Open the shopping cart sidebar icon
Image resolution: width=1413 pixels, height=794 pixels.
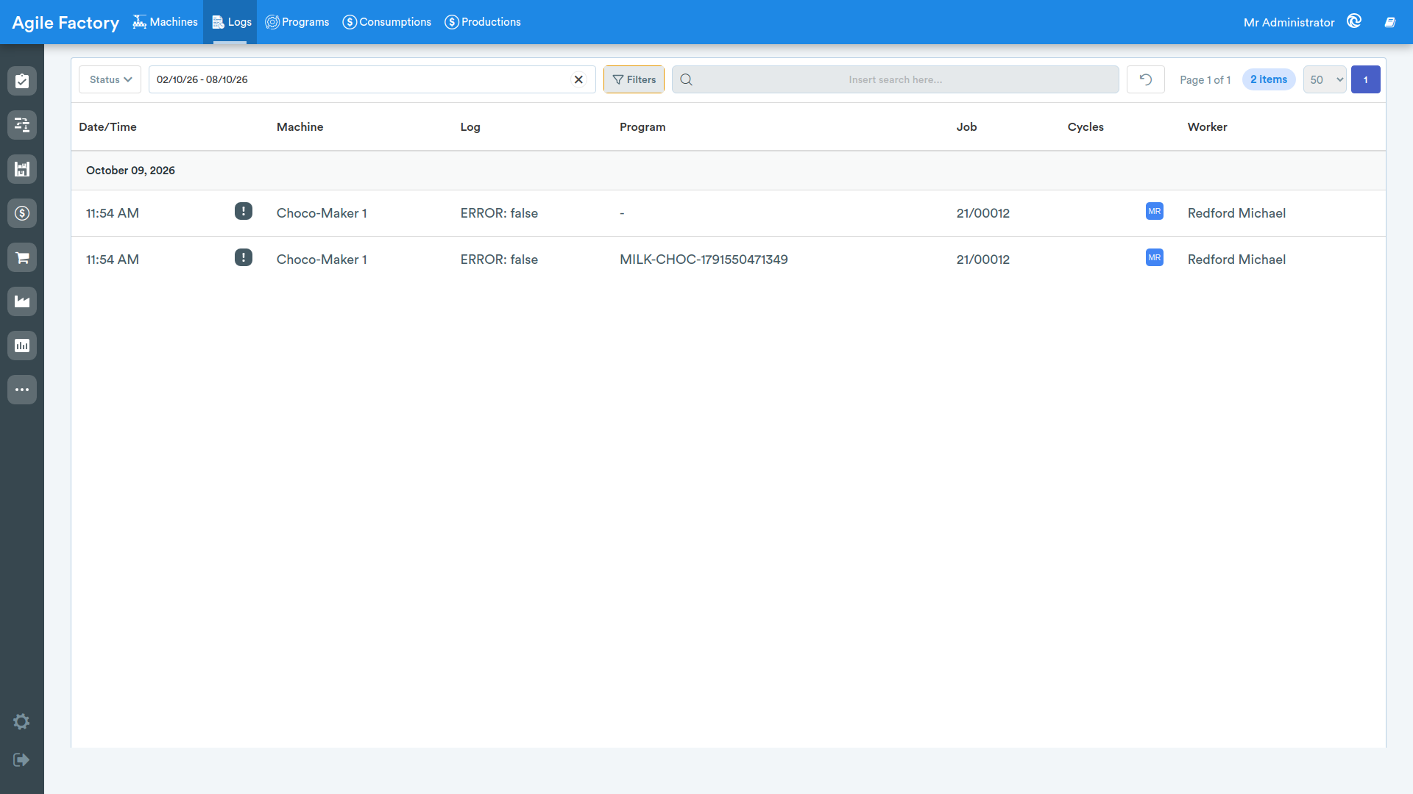[22, 257]
